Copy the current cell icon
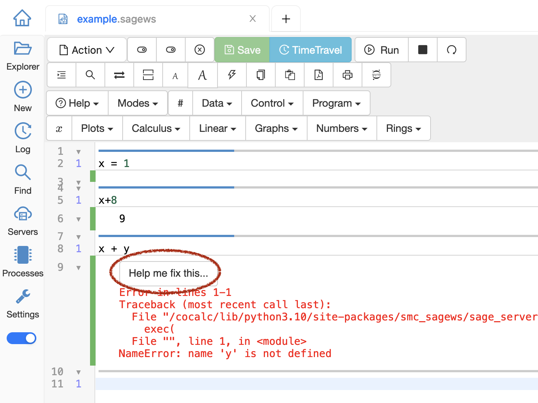Screen dimensions: 538x403 click(260, 75)
